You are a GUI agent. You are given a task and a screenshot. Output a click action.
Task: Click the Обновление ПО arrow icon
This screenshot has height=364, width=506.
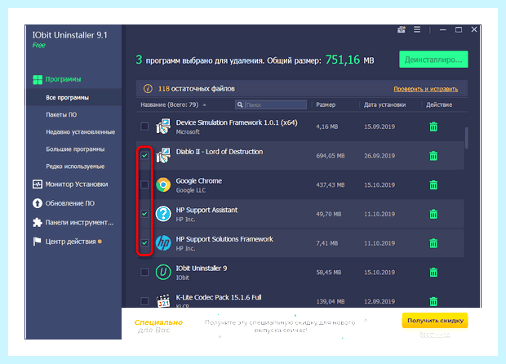coord(38,203)
